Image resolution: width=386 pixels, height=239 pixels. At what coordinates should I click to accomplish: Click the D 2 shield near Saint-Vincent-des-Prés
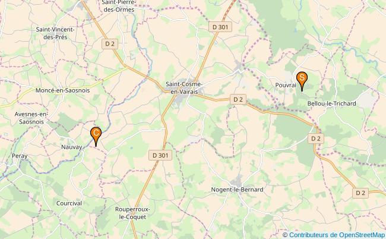tap(110, 44)
